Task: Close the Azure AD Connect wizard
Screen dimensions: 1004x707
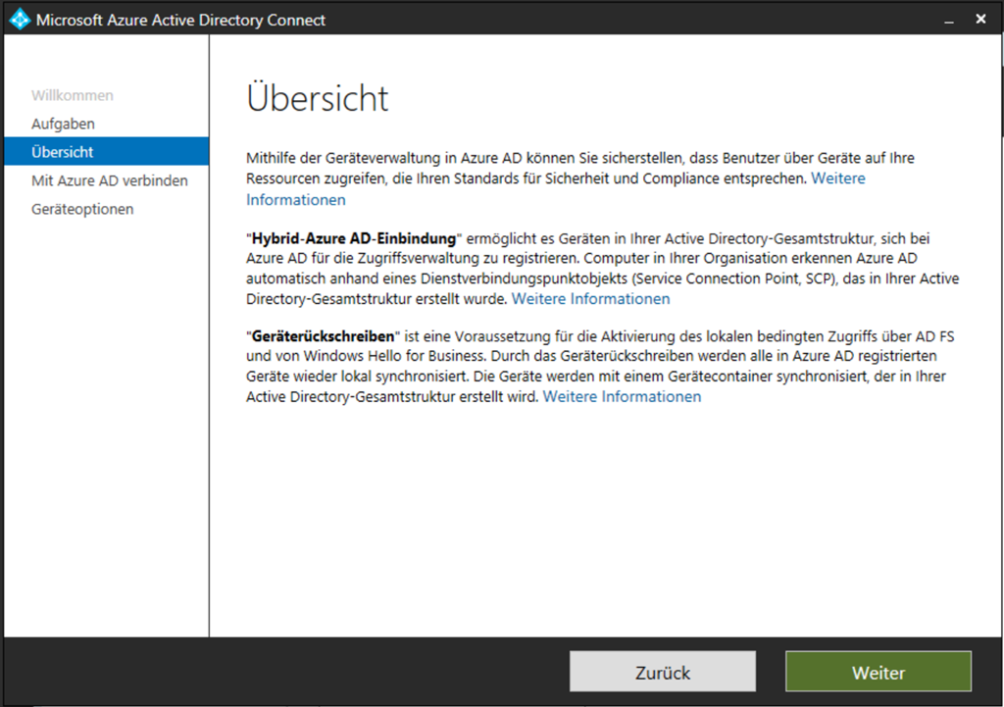Action: 980,20
